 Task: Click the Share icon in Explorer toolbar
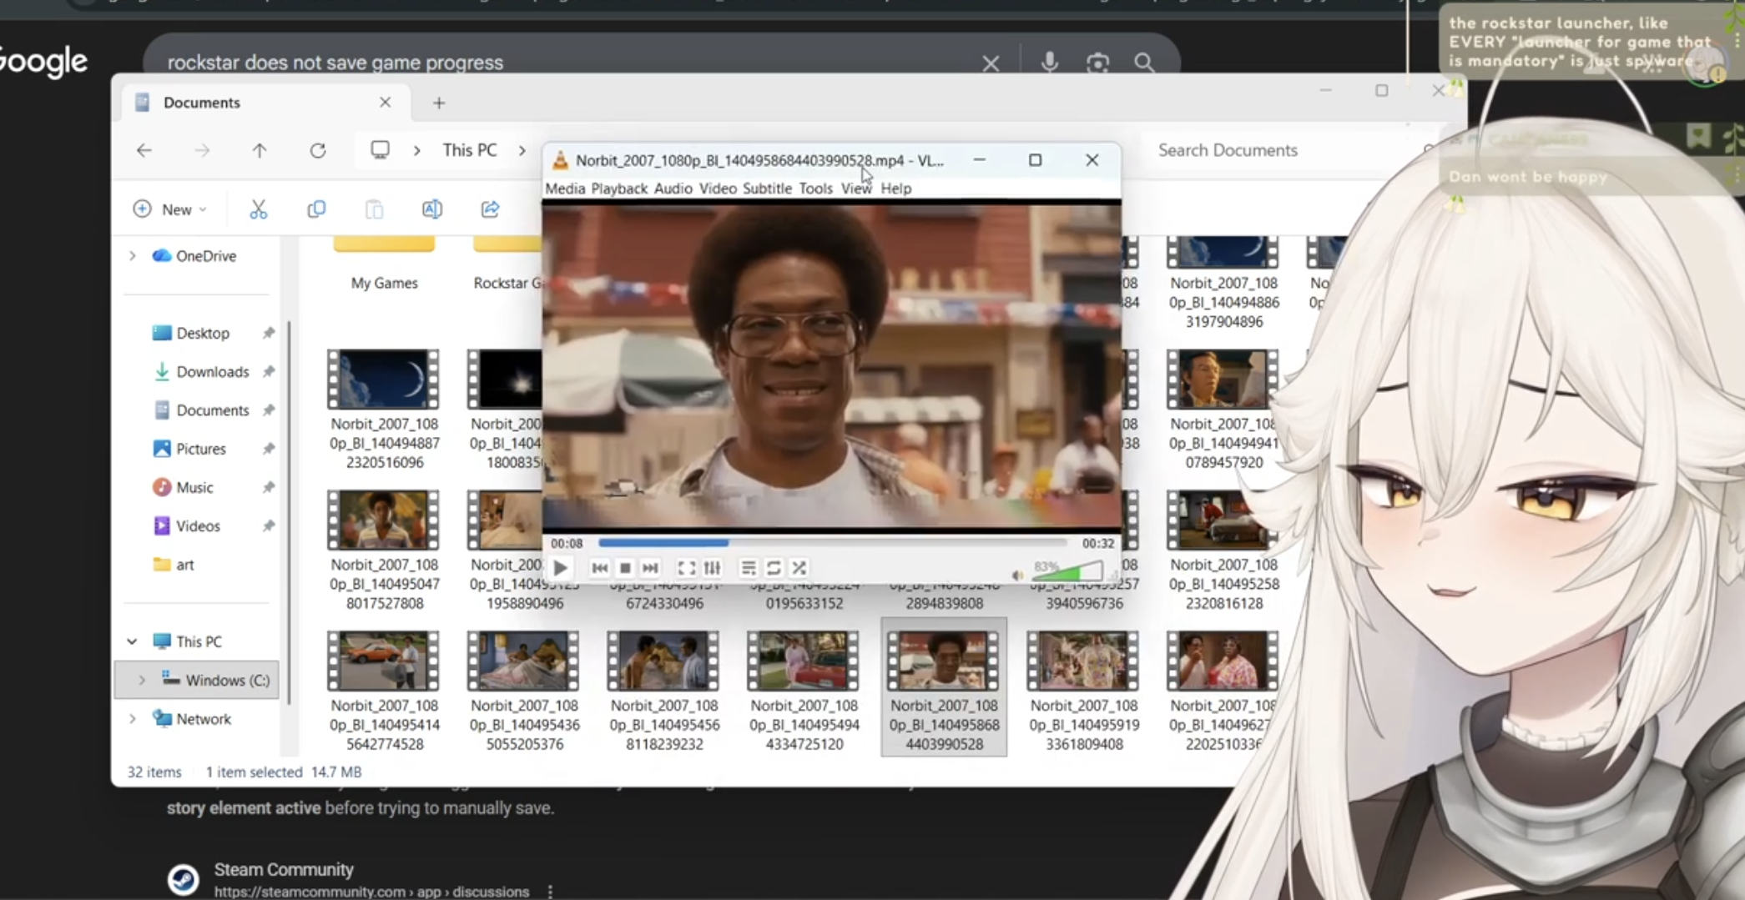490,209
